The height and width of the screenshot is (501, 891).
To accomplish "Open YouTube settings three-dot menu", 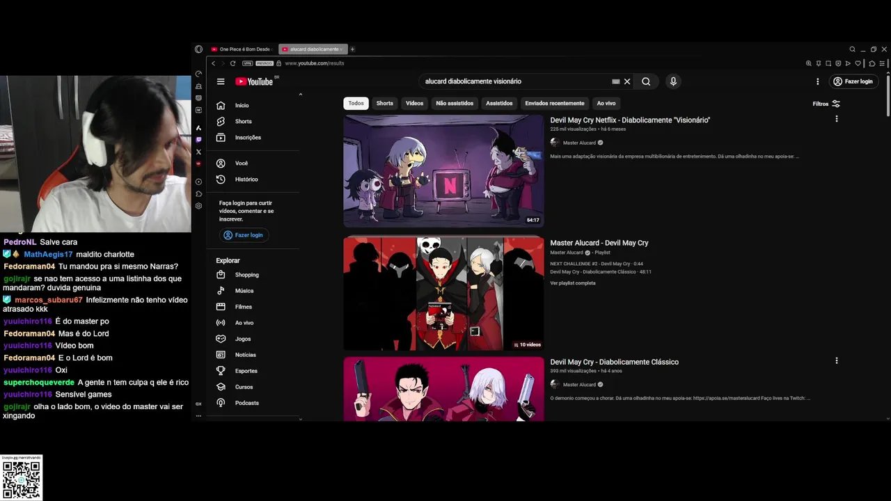I will click(818, 81).
